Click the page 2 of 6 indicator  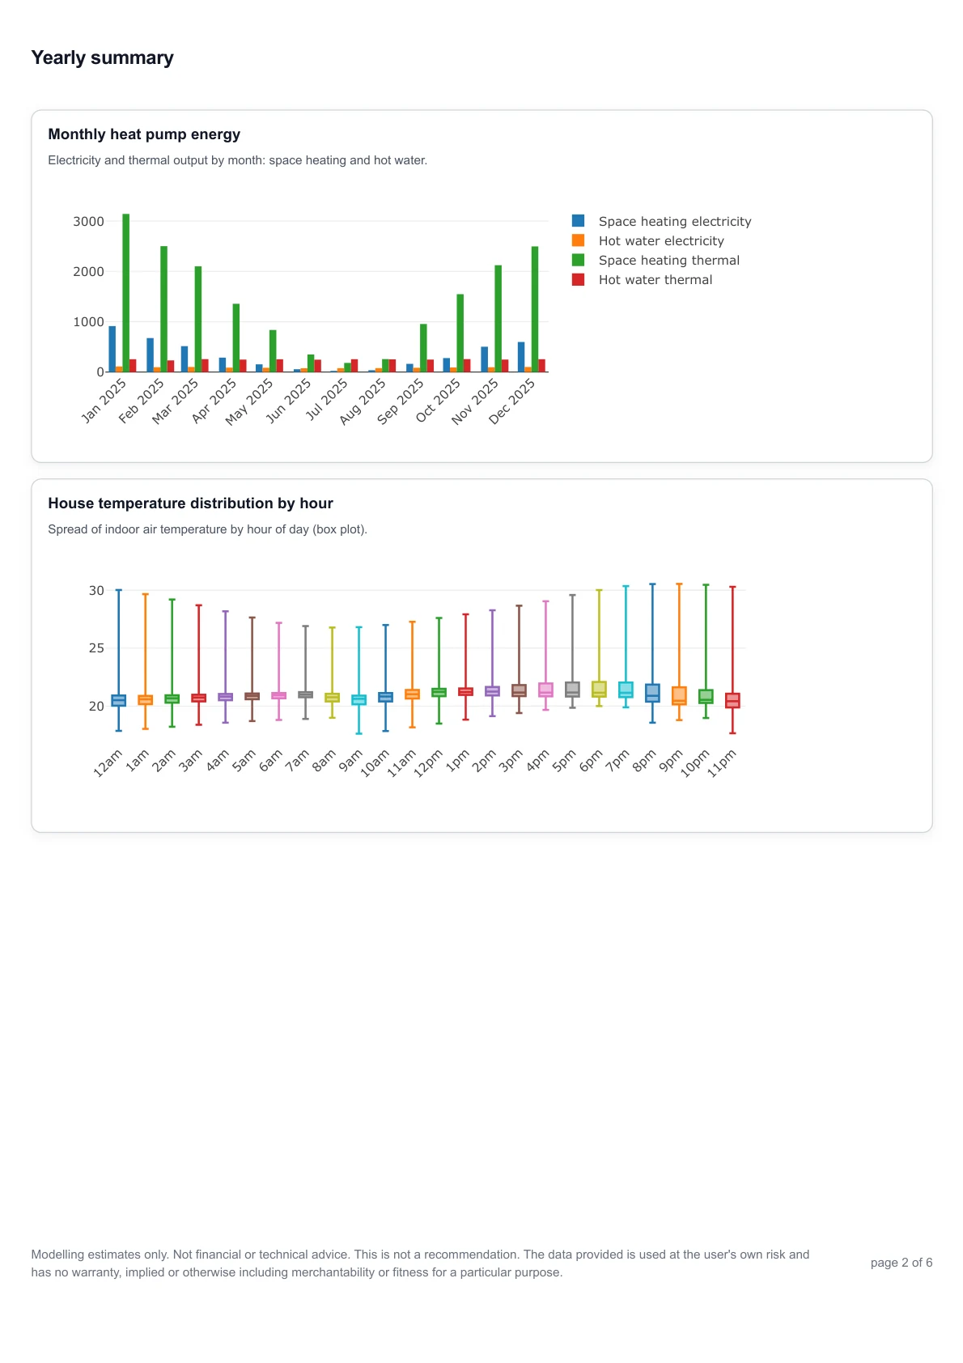coord(901,1263)
